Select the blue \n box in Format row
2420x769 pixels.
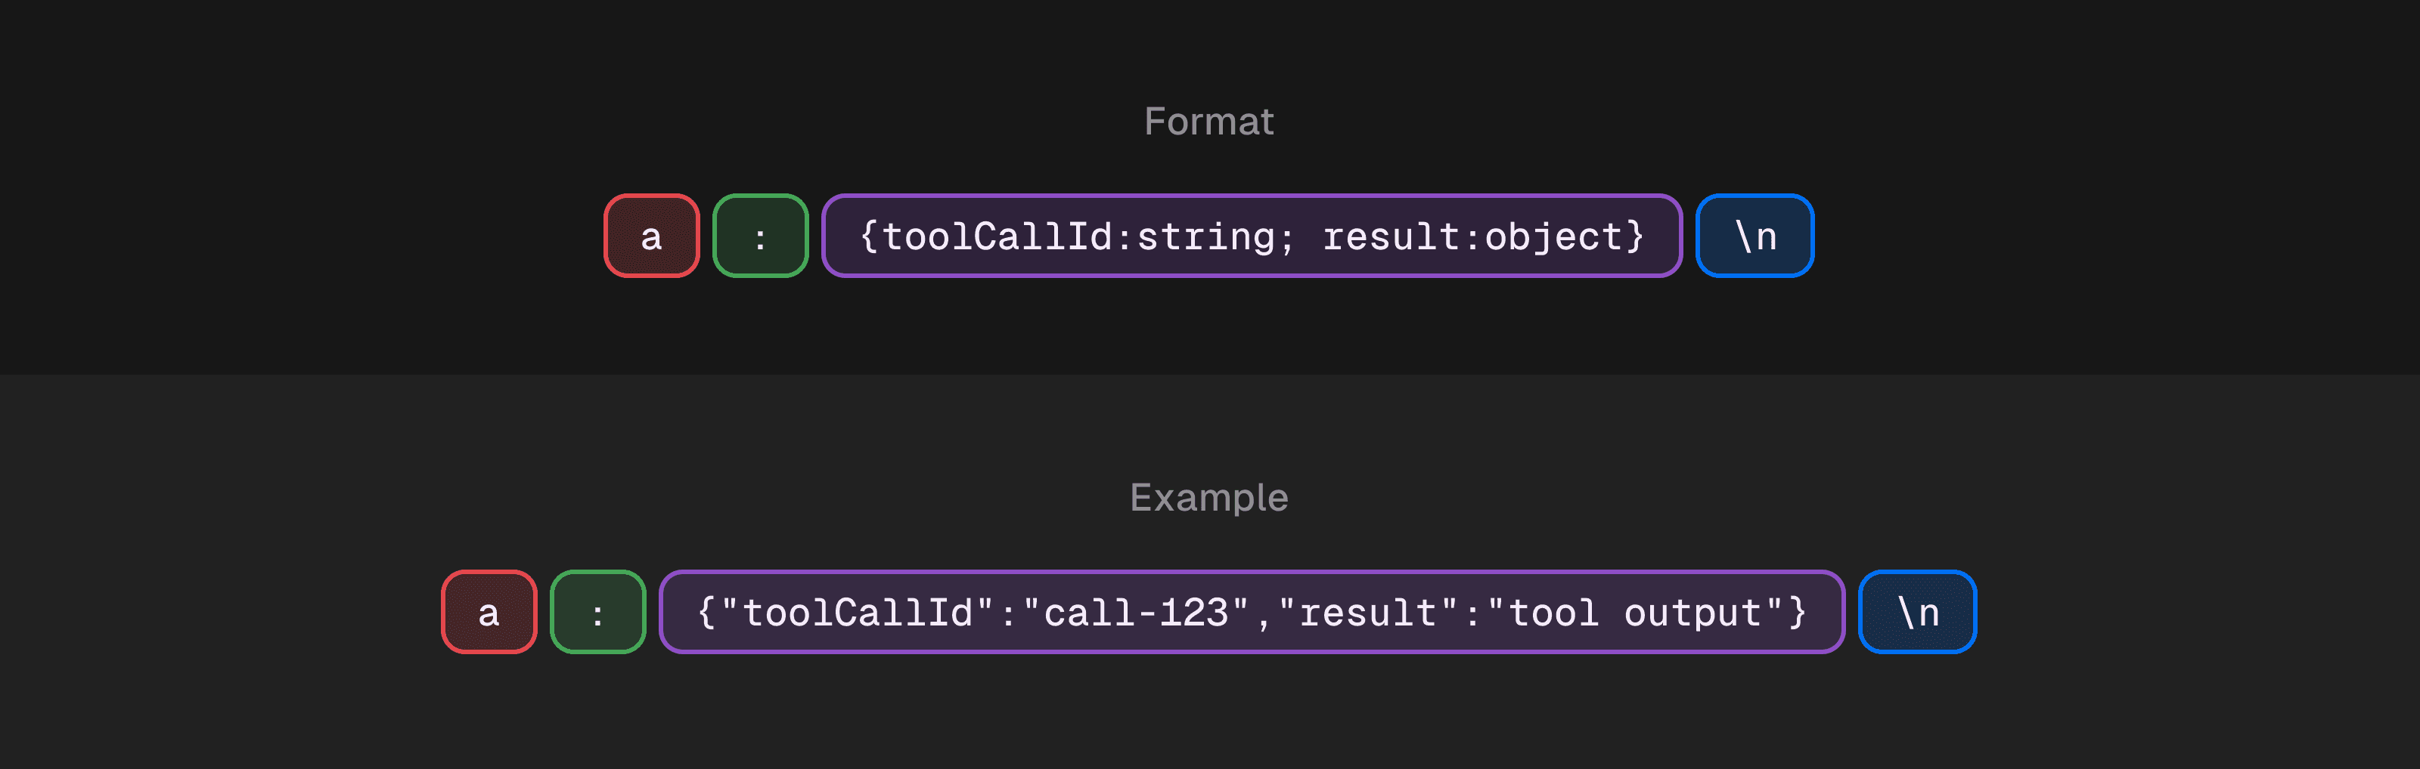point(1754,236)
